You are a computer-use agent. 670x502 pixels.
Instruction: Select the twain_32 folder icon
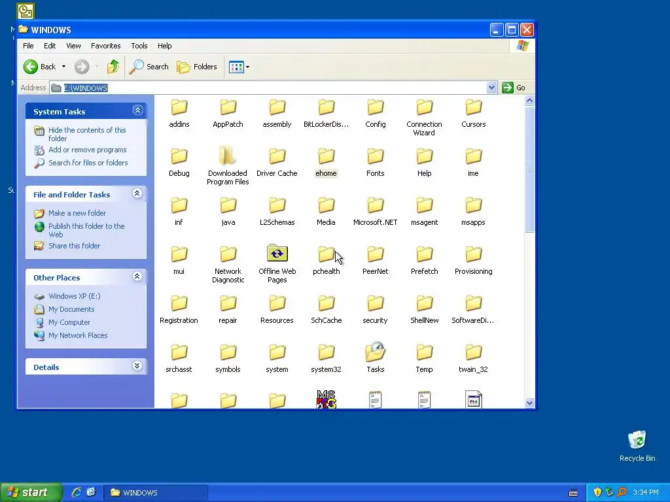(474, 352)
